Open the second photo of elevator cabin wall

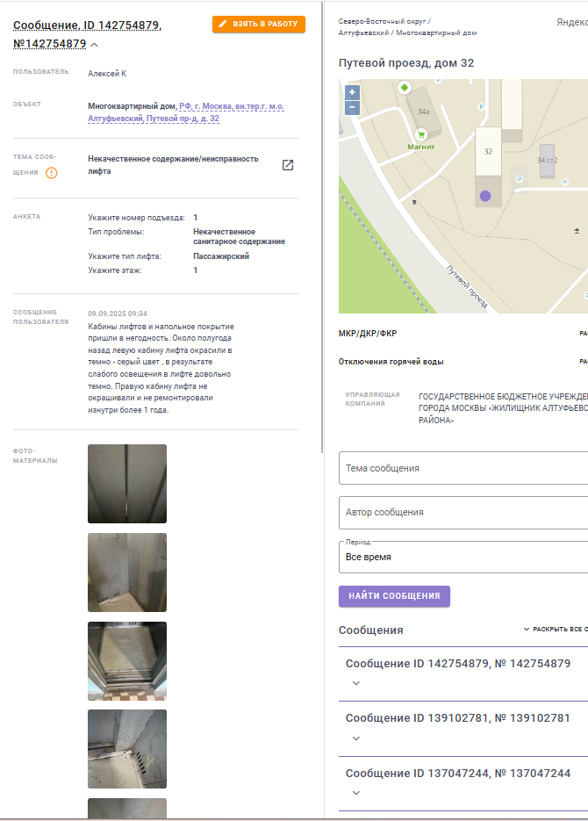coord(127,573)
